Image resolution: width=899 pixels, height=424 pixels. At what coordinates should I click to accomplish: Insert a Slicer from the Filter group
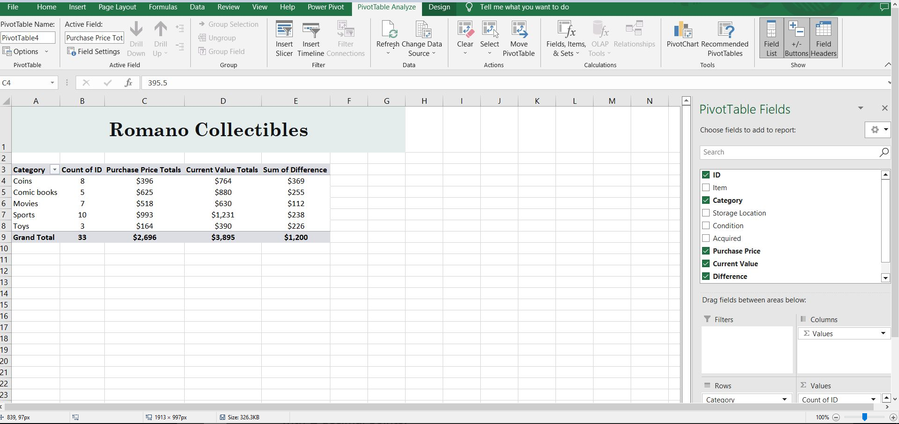point(284,39)
